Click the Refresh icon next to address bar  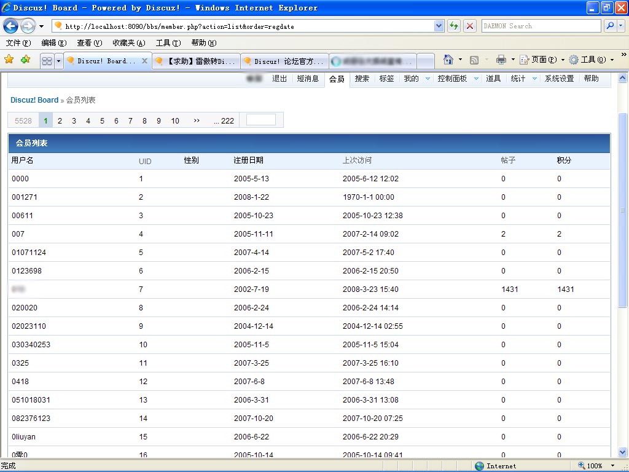[454, 26]
